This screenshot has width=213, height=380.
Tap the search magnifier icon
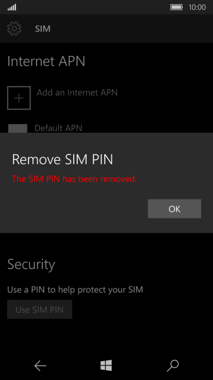click(173, 366)
